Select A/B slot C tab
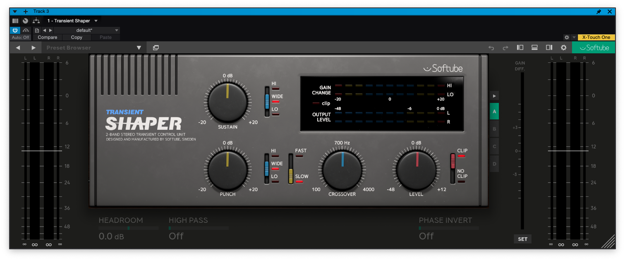The height and width of the screenshot is (260, 625). 494,146
